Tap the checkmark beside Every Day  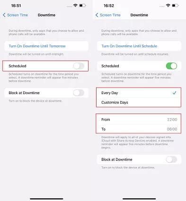[x=174, y=93]
